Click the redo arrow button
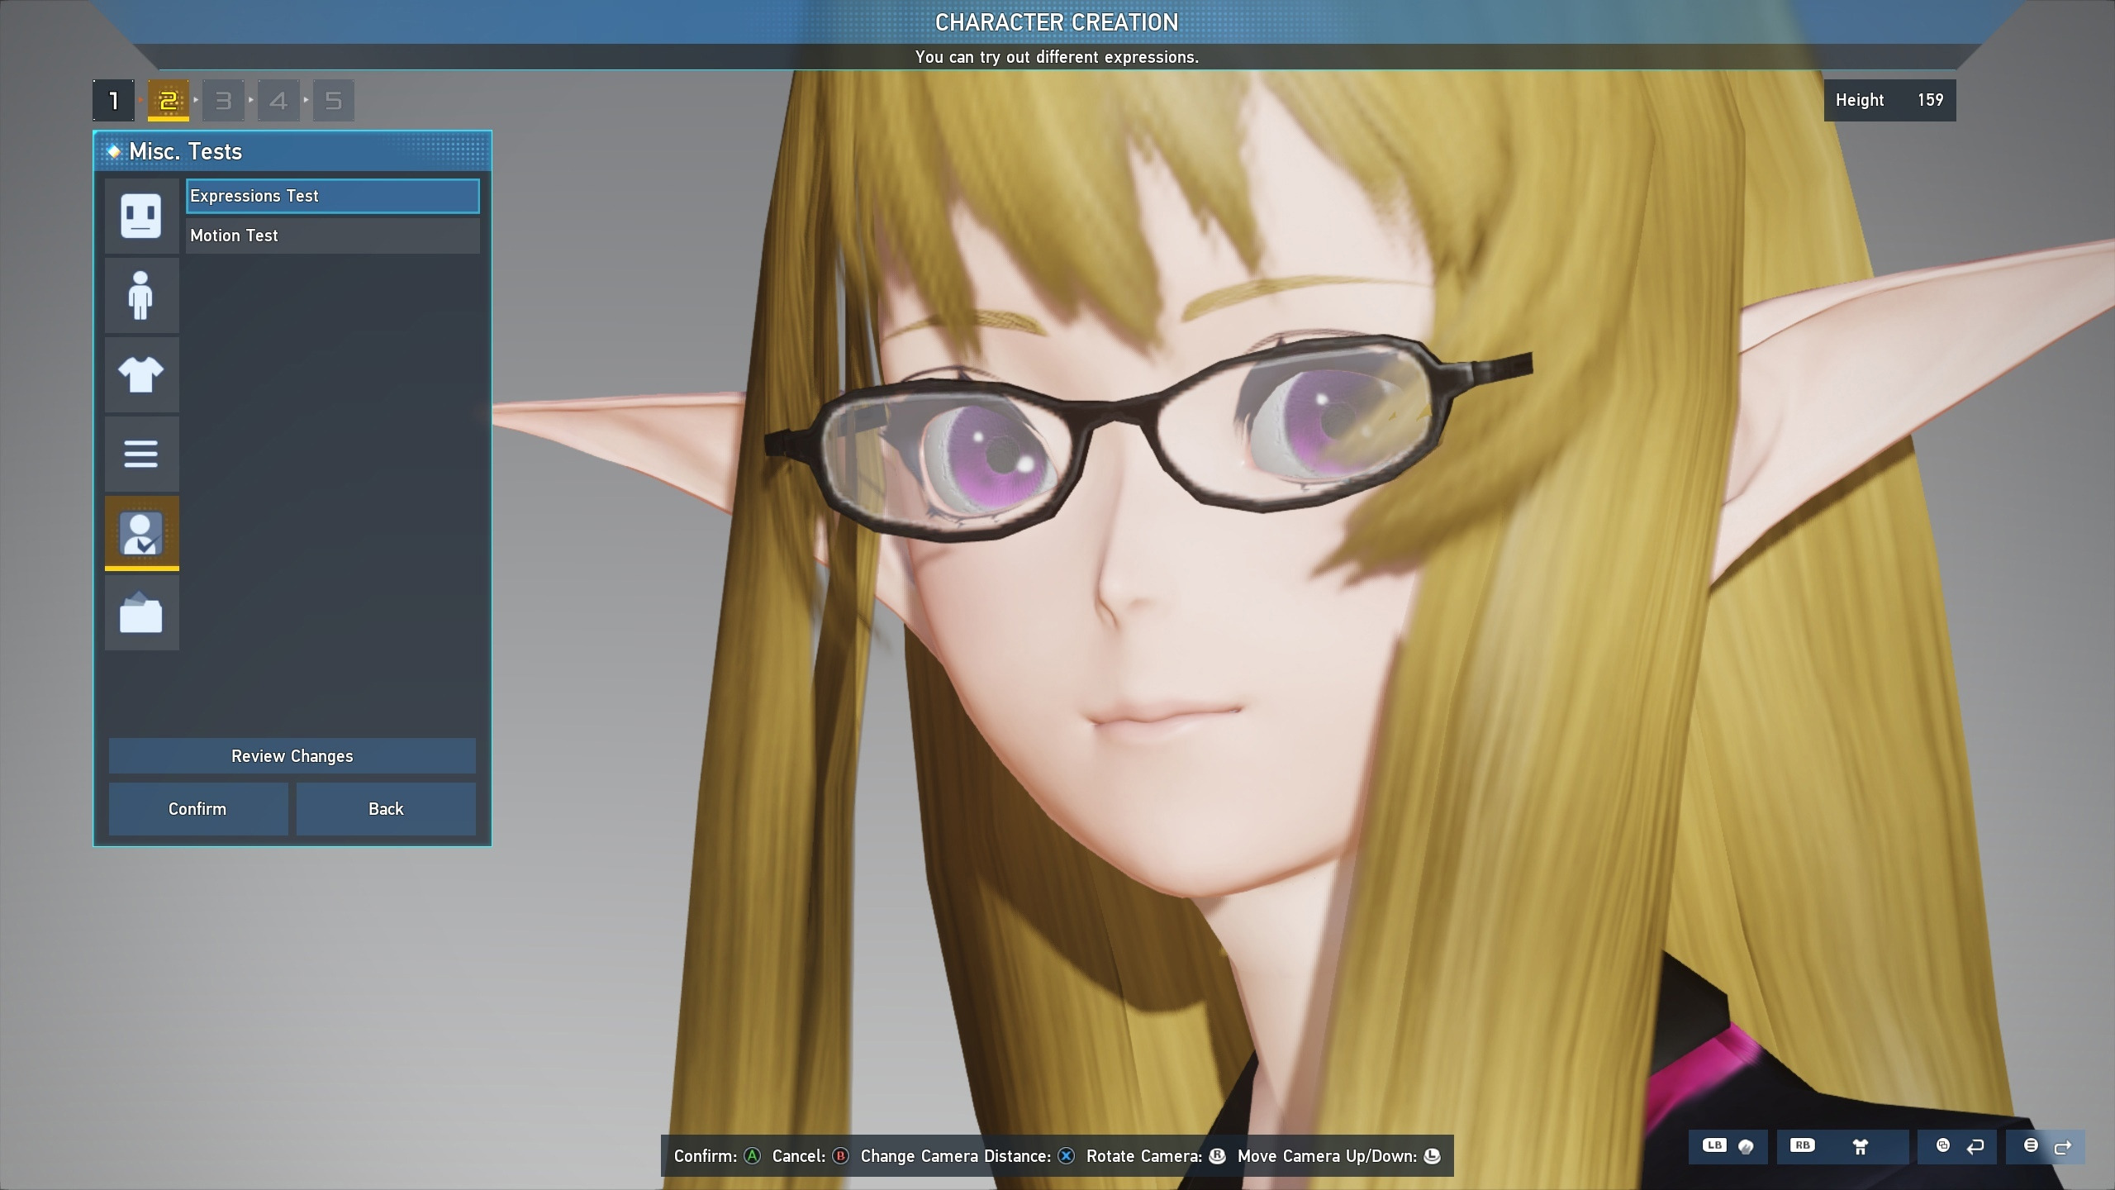The height and width of the screenshot is (1190, 2115). [x=2046, y=1146]
